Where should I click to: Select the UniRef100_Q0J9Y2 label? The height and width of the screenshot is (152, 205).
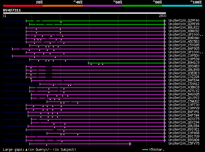coord(184,98)
